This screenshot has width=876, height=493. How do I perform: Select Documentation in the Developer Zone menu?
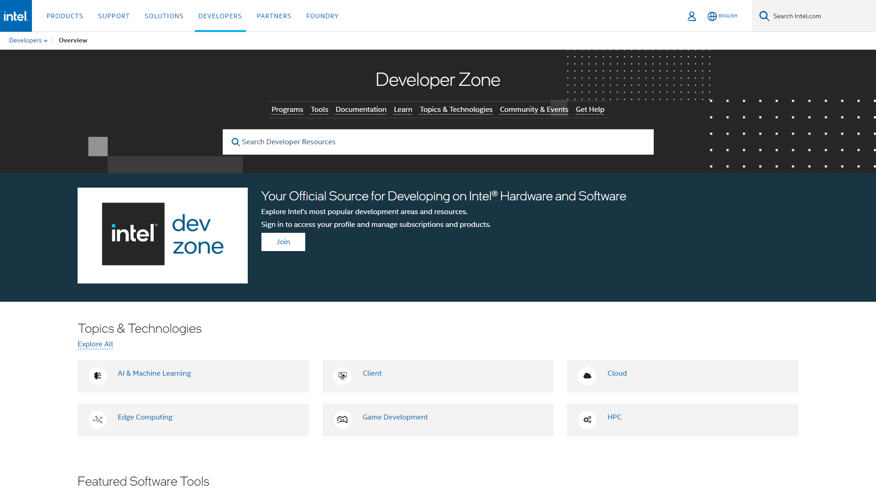coord(361,110)
